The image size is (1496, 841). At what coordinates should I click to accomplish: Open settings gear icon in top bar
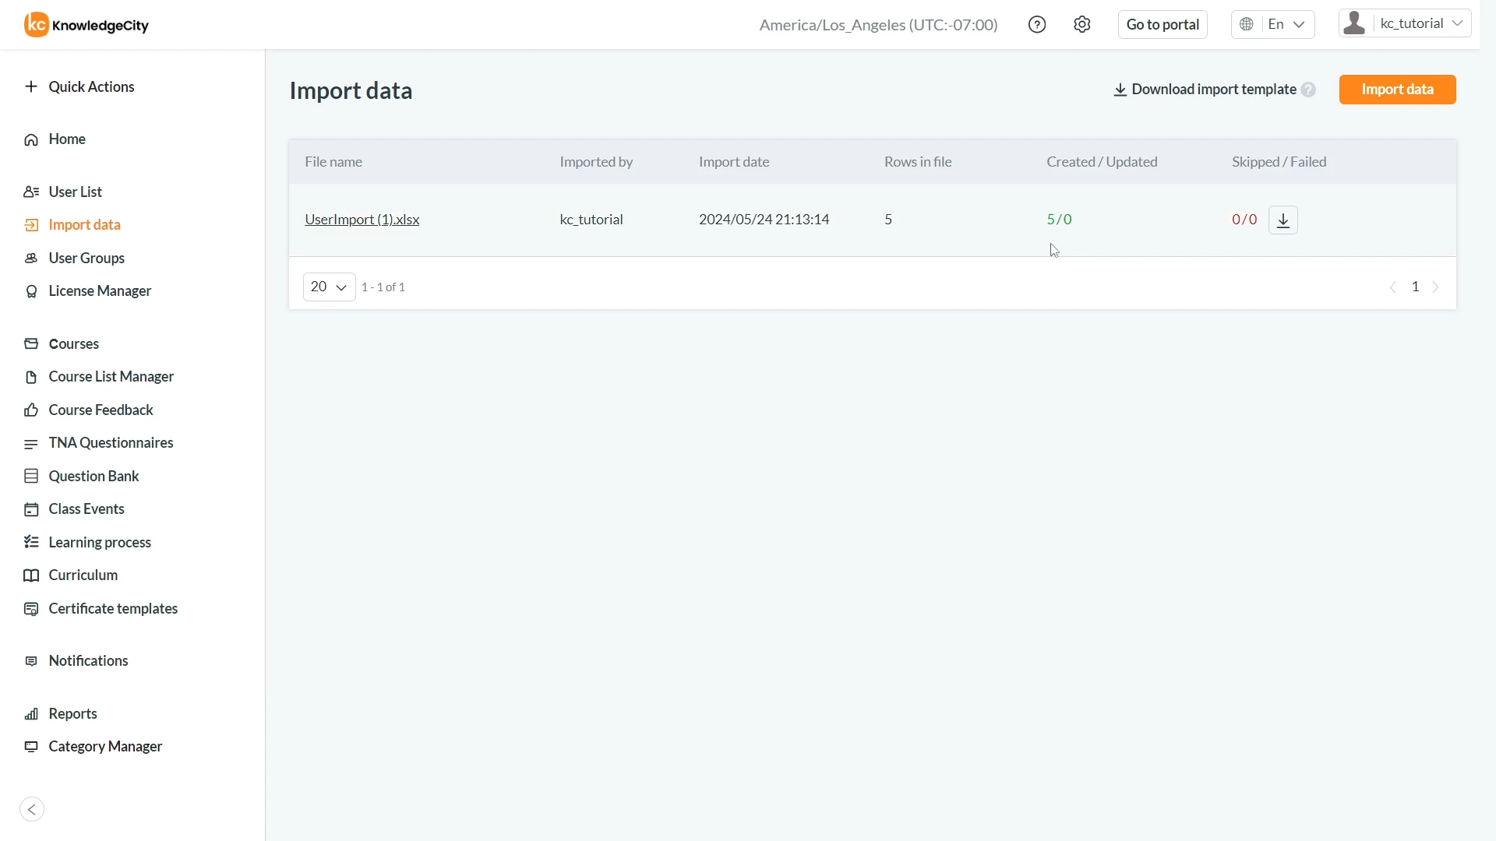[1082, 25]
